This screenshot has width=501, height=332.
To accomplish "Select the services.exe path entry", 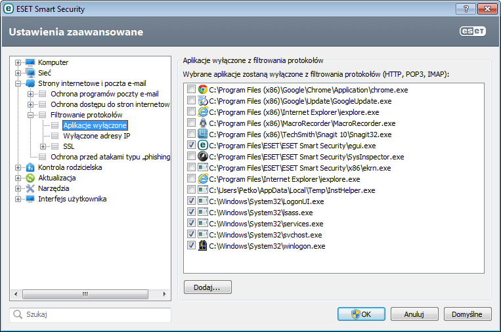I will [266, 224].
